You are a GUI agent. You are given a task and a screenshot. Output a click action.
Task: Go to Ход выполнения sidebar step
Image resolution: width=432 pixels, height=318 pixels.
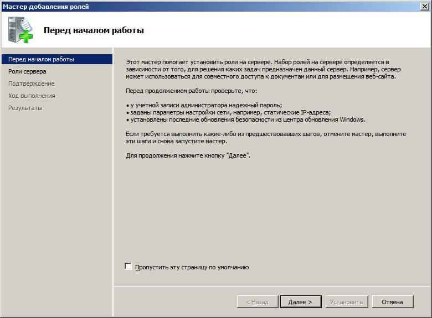pos(32,96)
